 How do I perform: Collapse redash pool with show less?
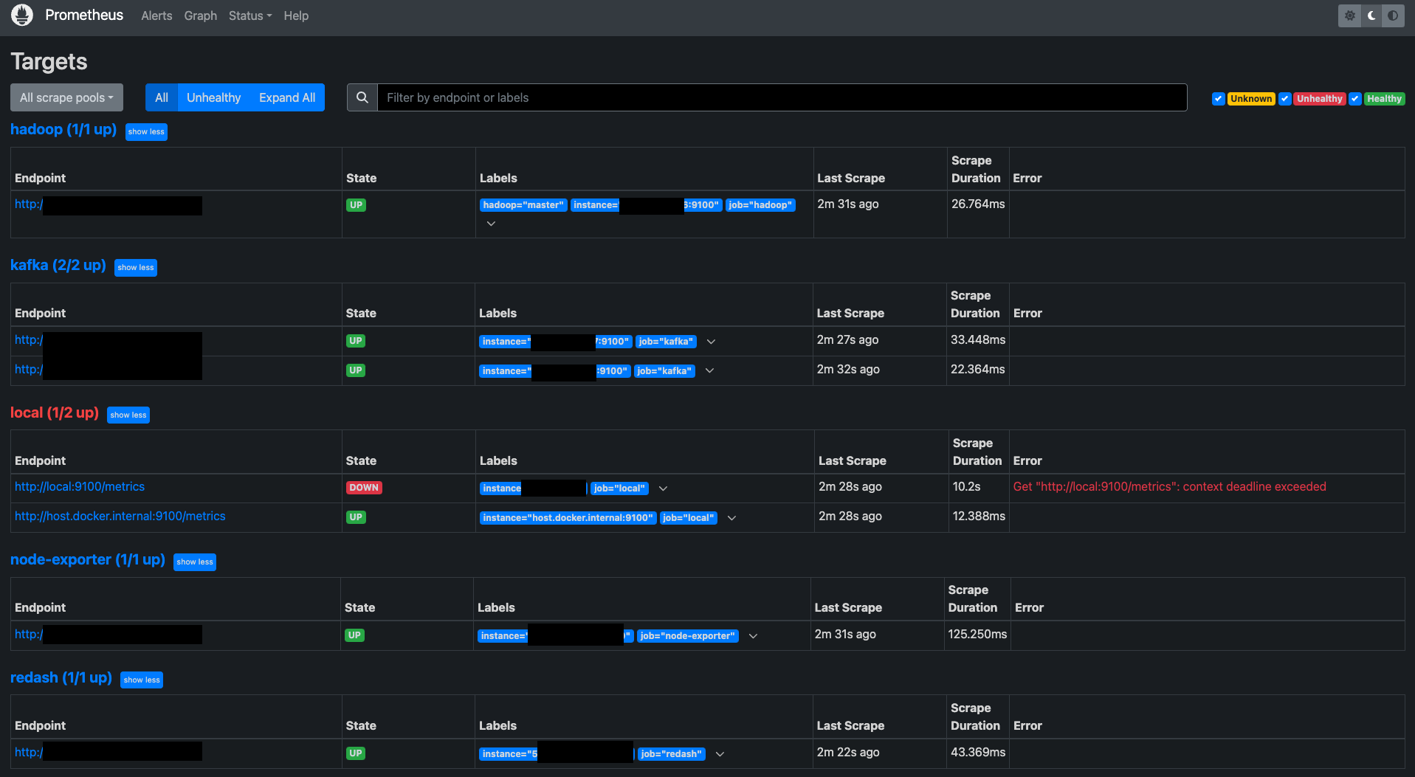tap(142, 680)
